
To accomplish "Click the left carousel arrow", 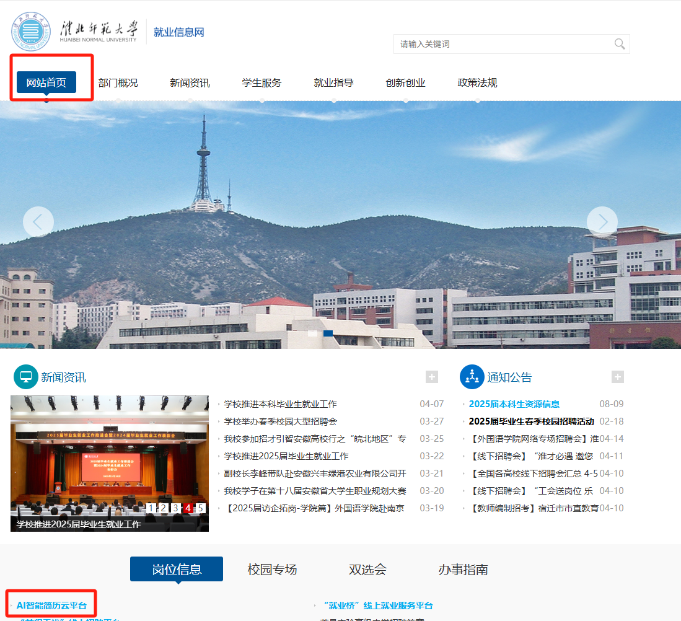I will tap(38, 221).
